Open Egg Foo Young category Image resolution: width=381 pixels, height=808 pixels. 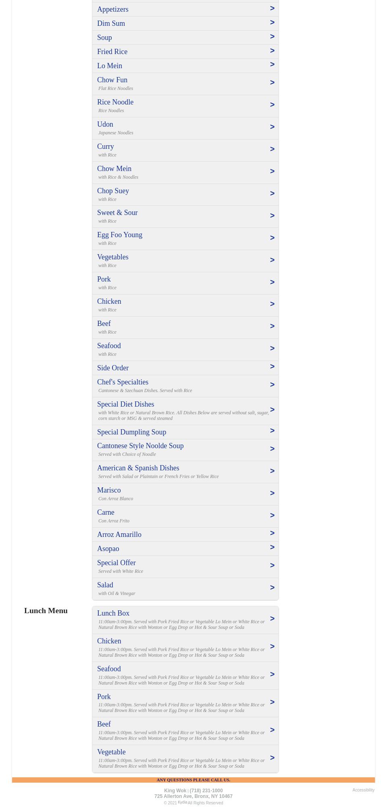click(120, 235)
